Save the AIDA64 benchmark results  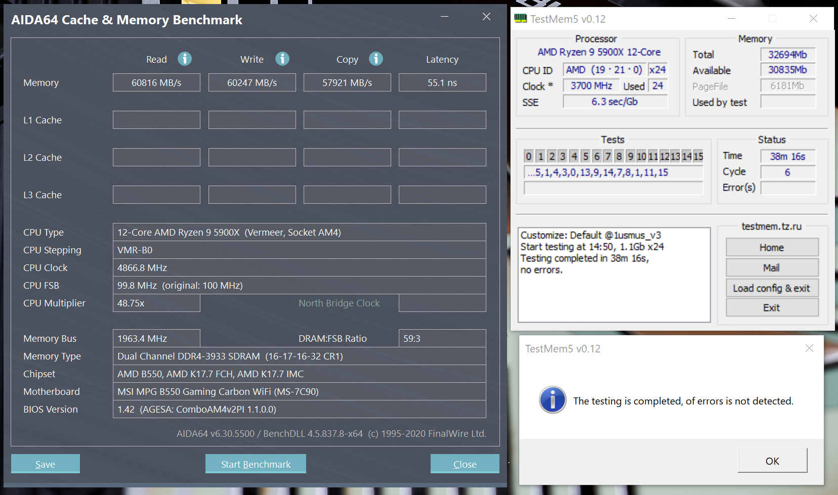click(46, 464)
